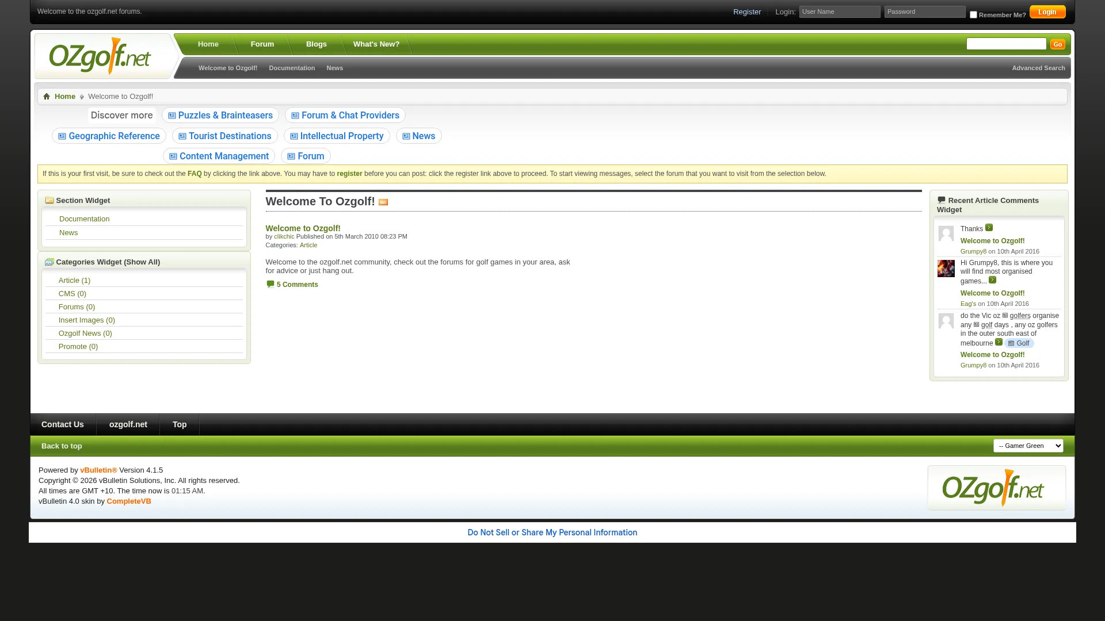Toggle the Remember Me checkbox

click(x=973, y=15)
